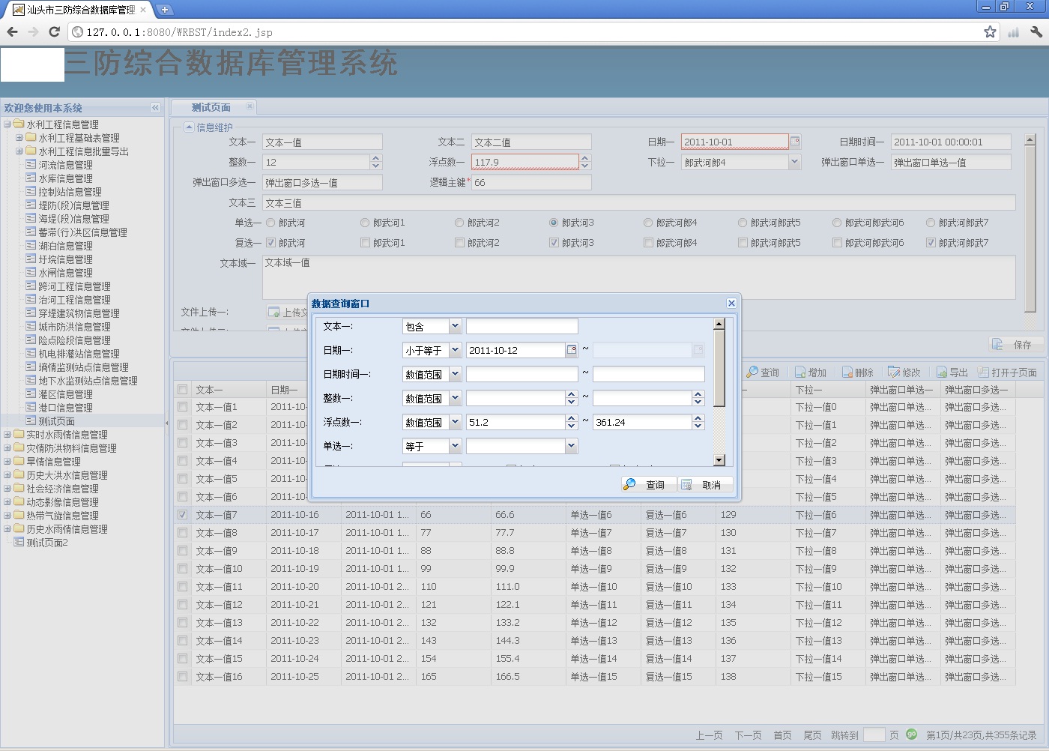Open the 单选一 condition dropdown showing 等于

(455, 446)
